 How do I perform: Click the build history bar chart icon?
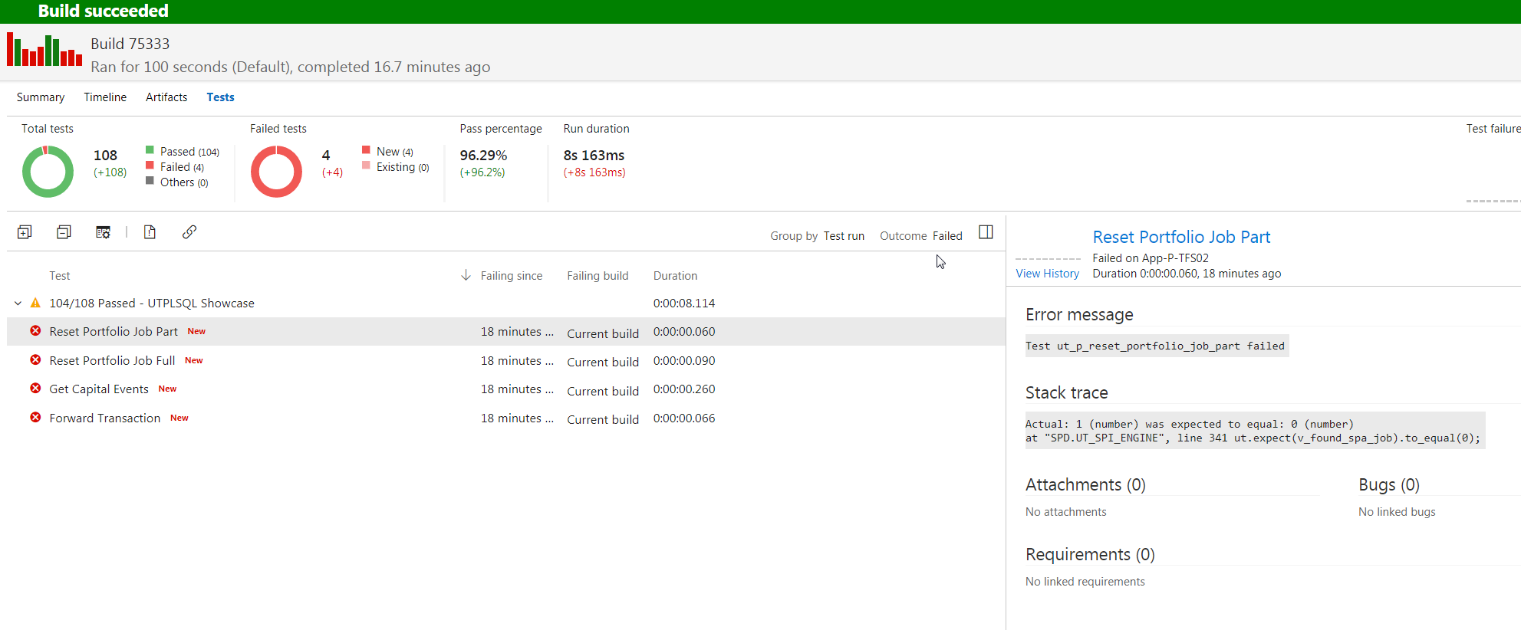[x=44, y=51]
